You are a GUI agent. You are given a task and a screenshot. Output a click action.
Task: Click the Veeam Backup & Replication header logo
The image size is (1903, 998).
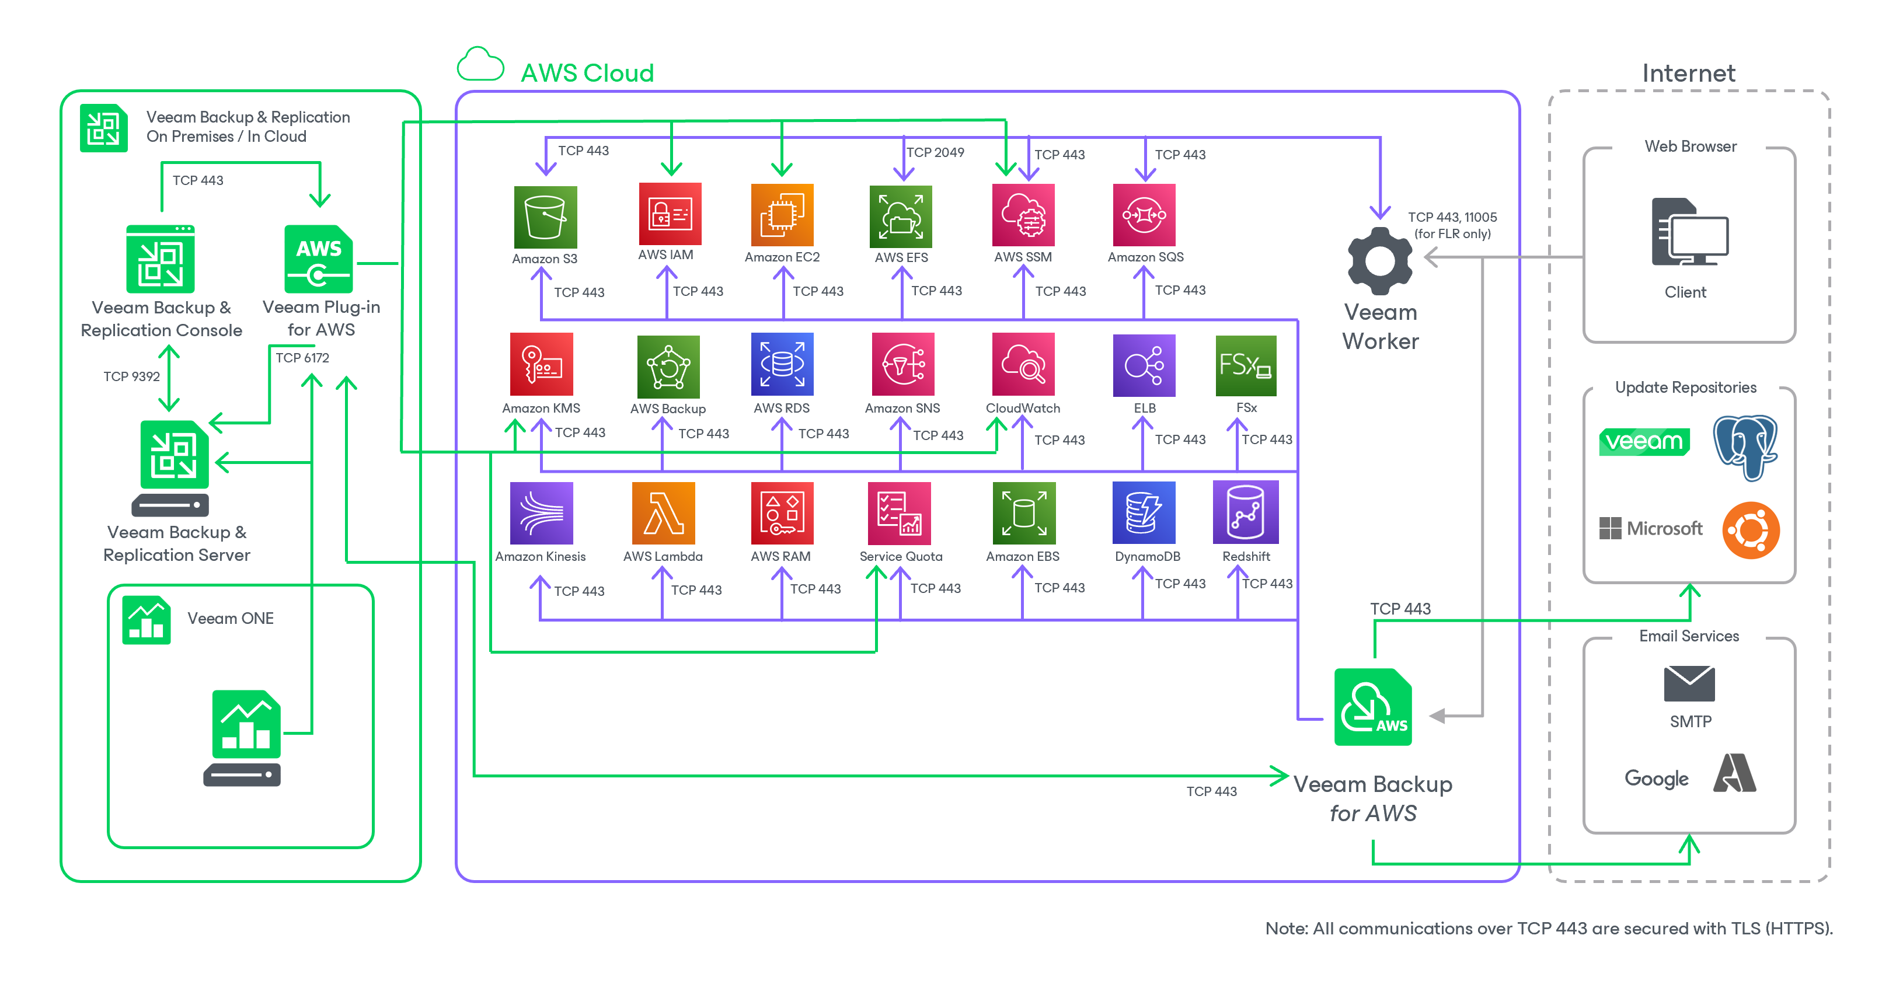coord(103,128)
